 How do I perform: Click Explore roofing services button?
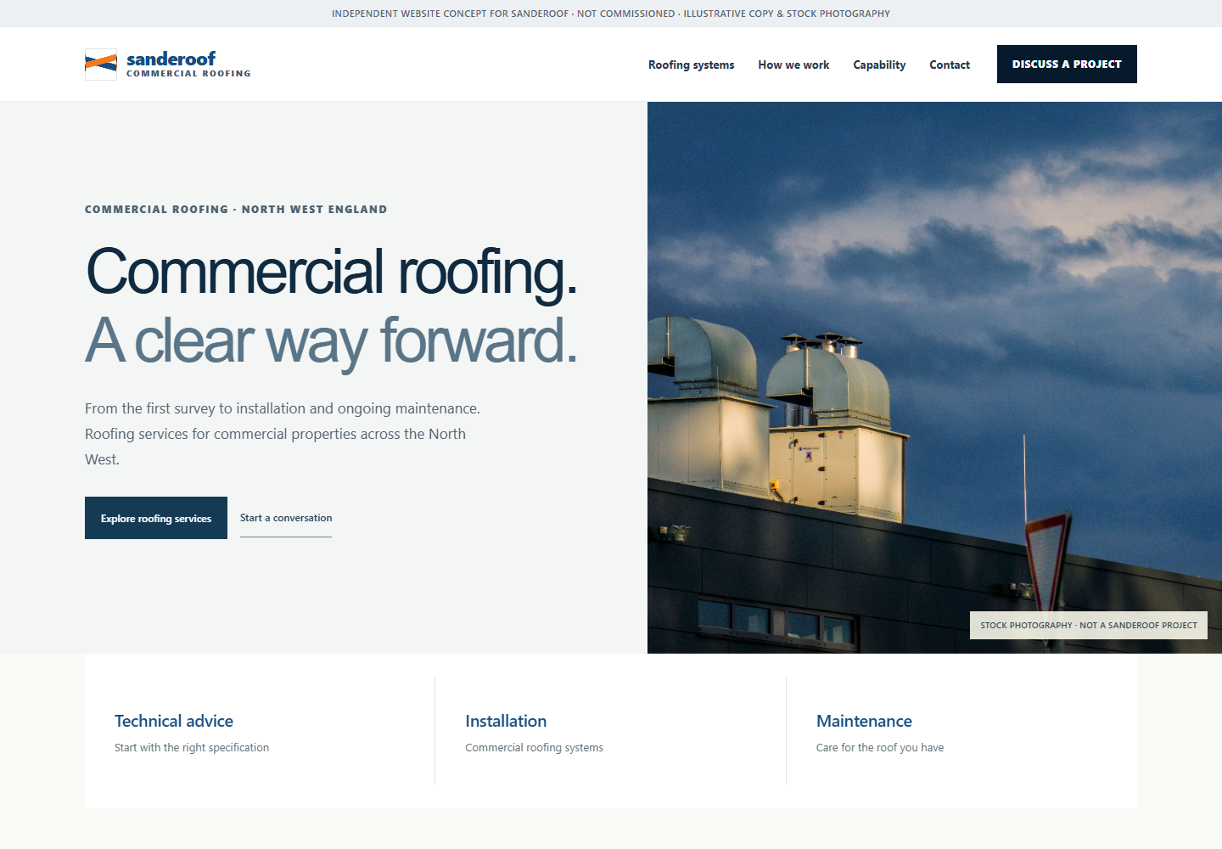(156, 518)
